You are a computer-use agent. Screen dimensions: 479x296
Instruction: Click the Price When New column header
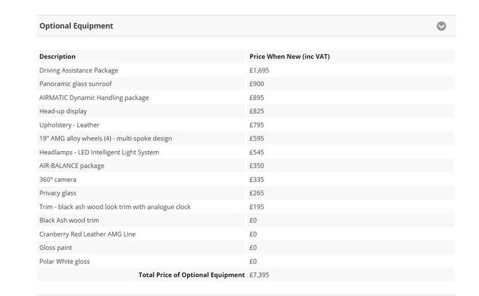(289, 56)
